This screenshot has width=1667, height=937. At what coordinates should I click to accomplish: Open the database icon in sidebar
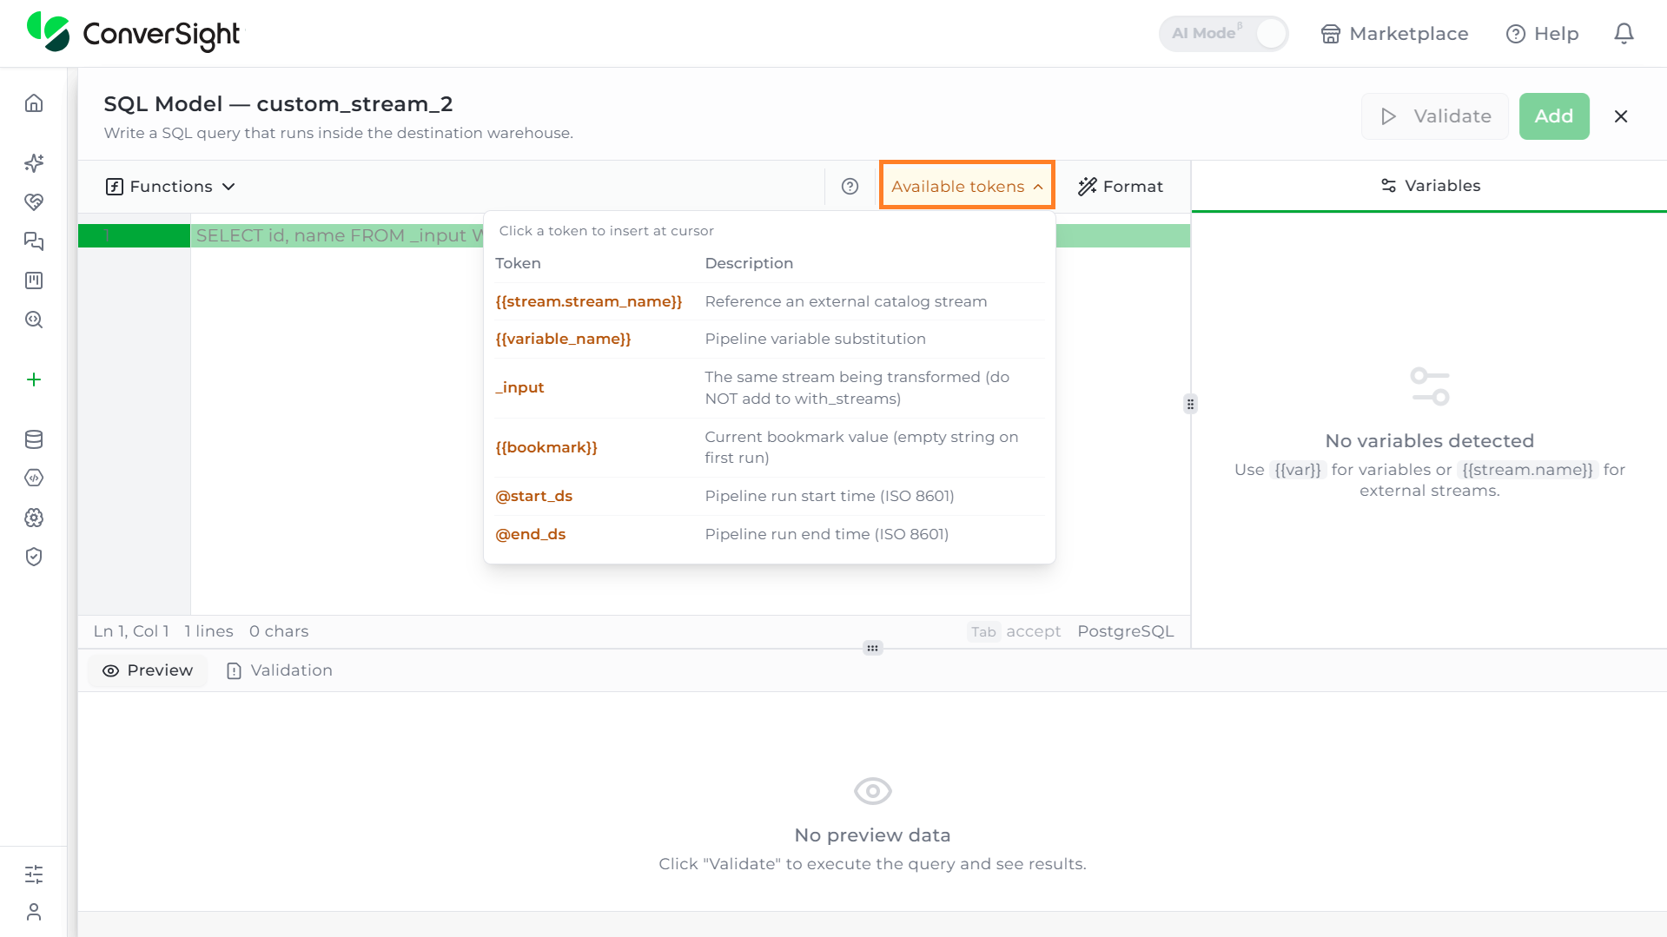click(x=34, y=439)
